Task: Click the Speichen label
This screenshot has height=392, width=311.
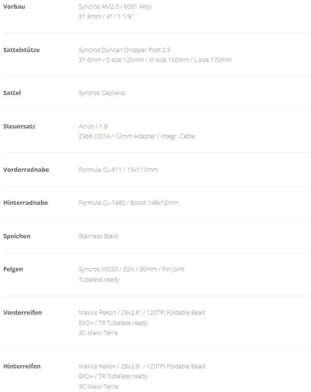Action: point(17,236)
